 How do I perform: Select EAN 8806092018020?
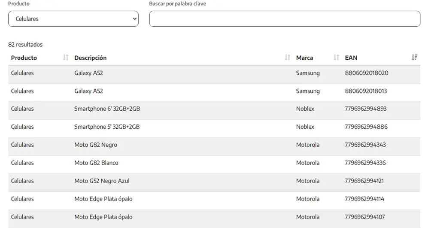pyautogui.click(x=367, y=73)
